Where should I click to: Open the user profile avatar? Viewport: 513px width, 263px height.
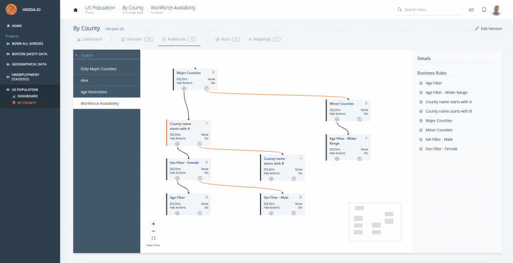pyautogui.click(x=496, y=10)
